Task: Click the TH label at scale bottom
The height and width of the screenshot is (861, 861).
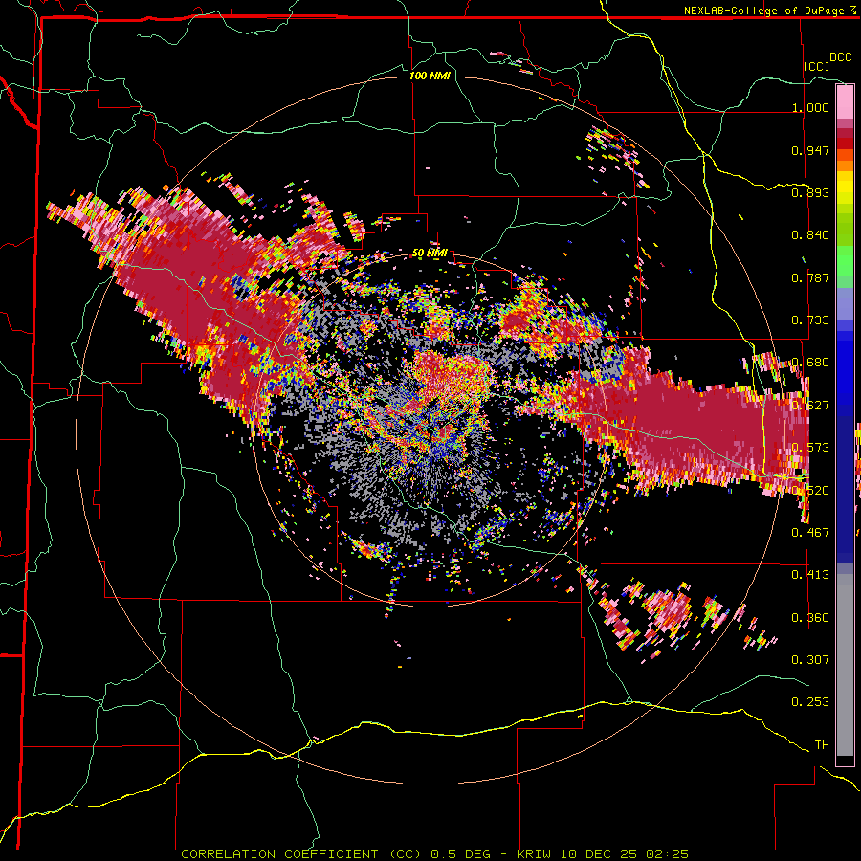Action: click(x=822, y=745)
